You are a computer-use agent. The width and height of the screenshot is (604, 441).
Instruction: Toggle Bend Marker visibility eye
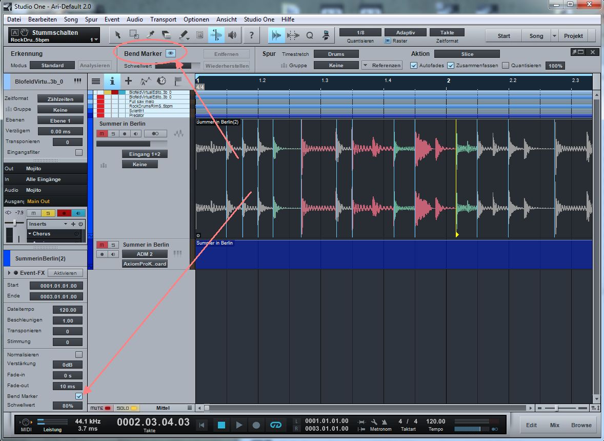coord(170,53)
